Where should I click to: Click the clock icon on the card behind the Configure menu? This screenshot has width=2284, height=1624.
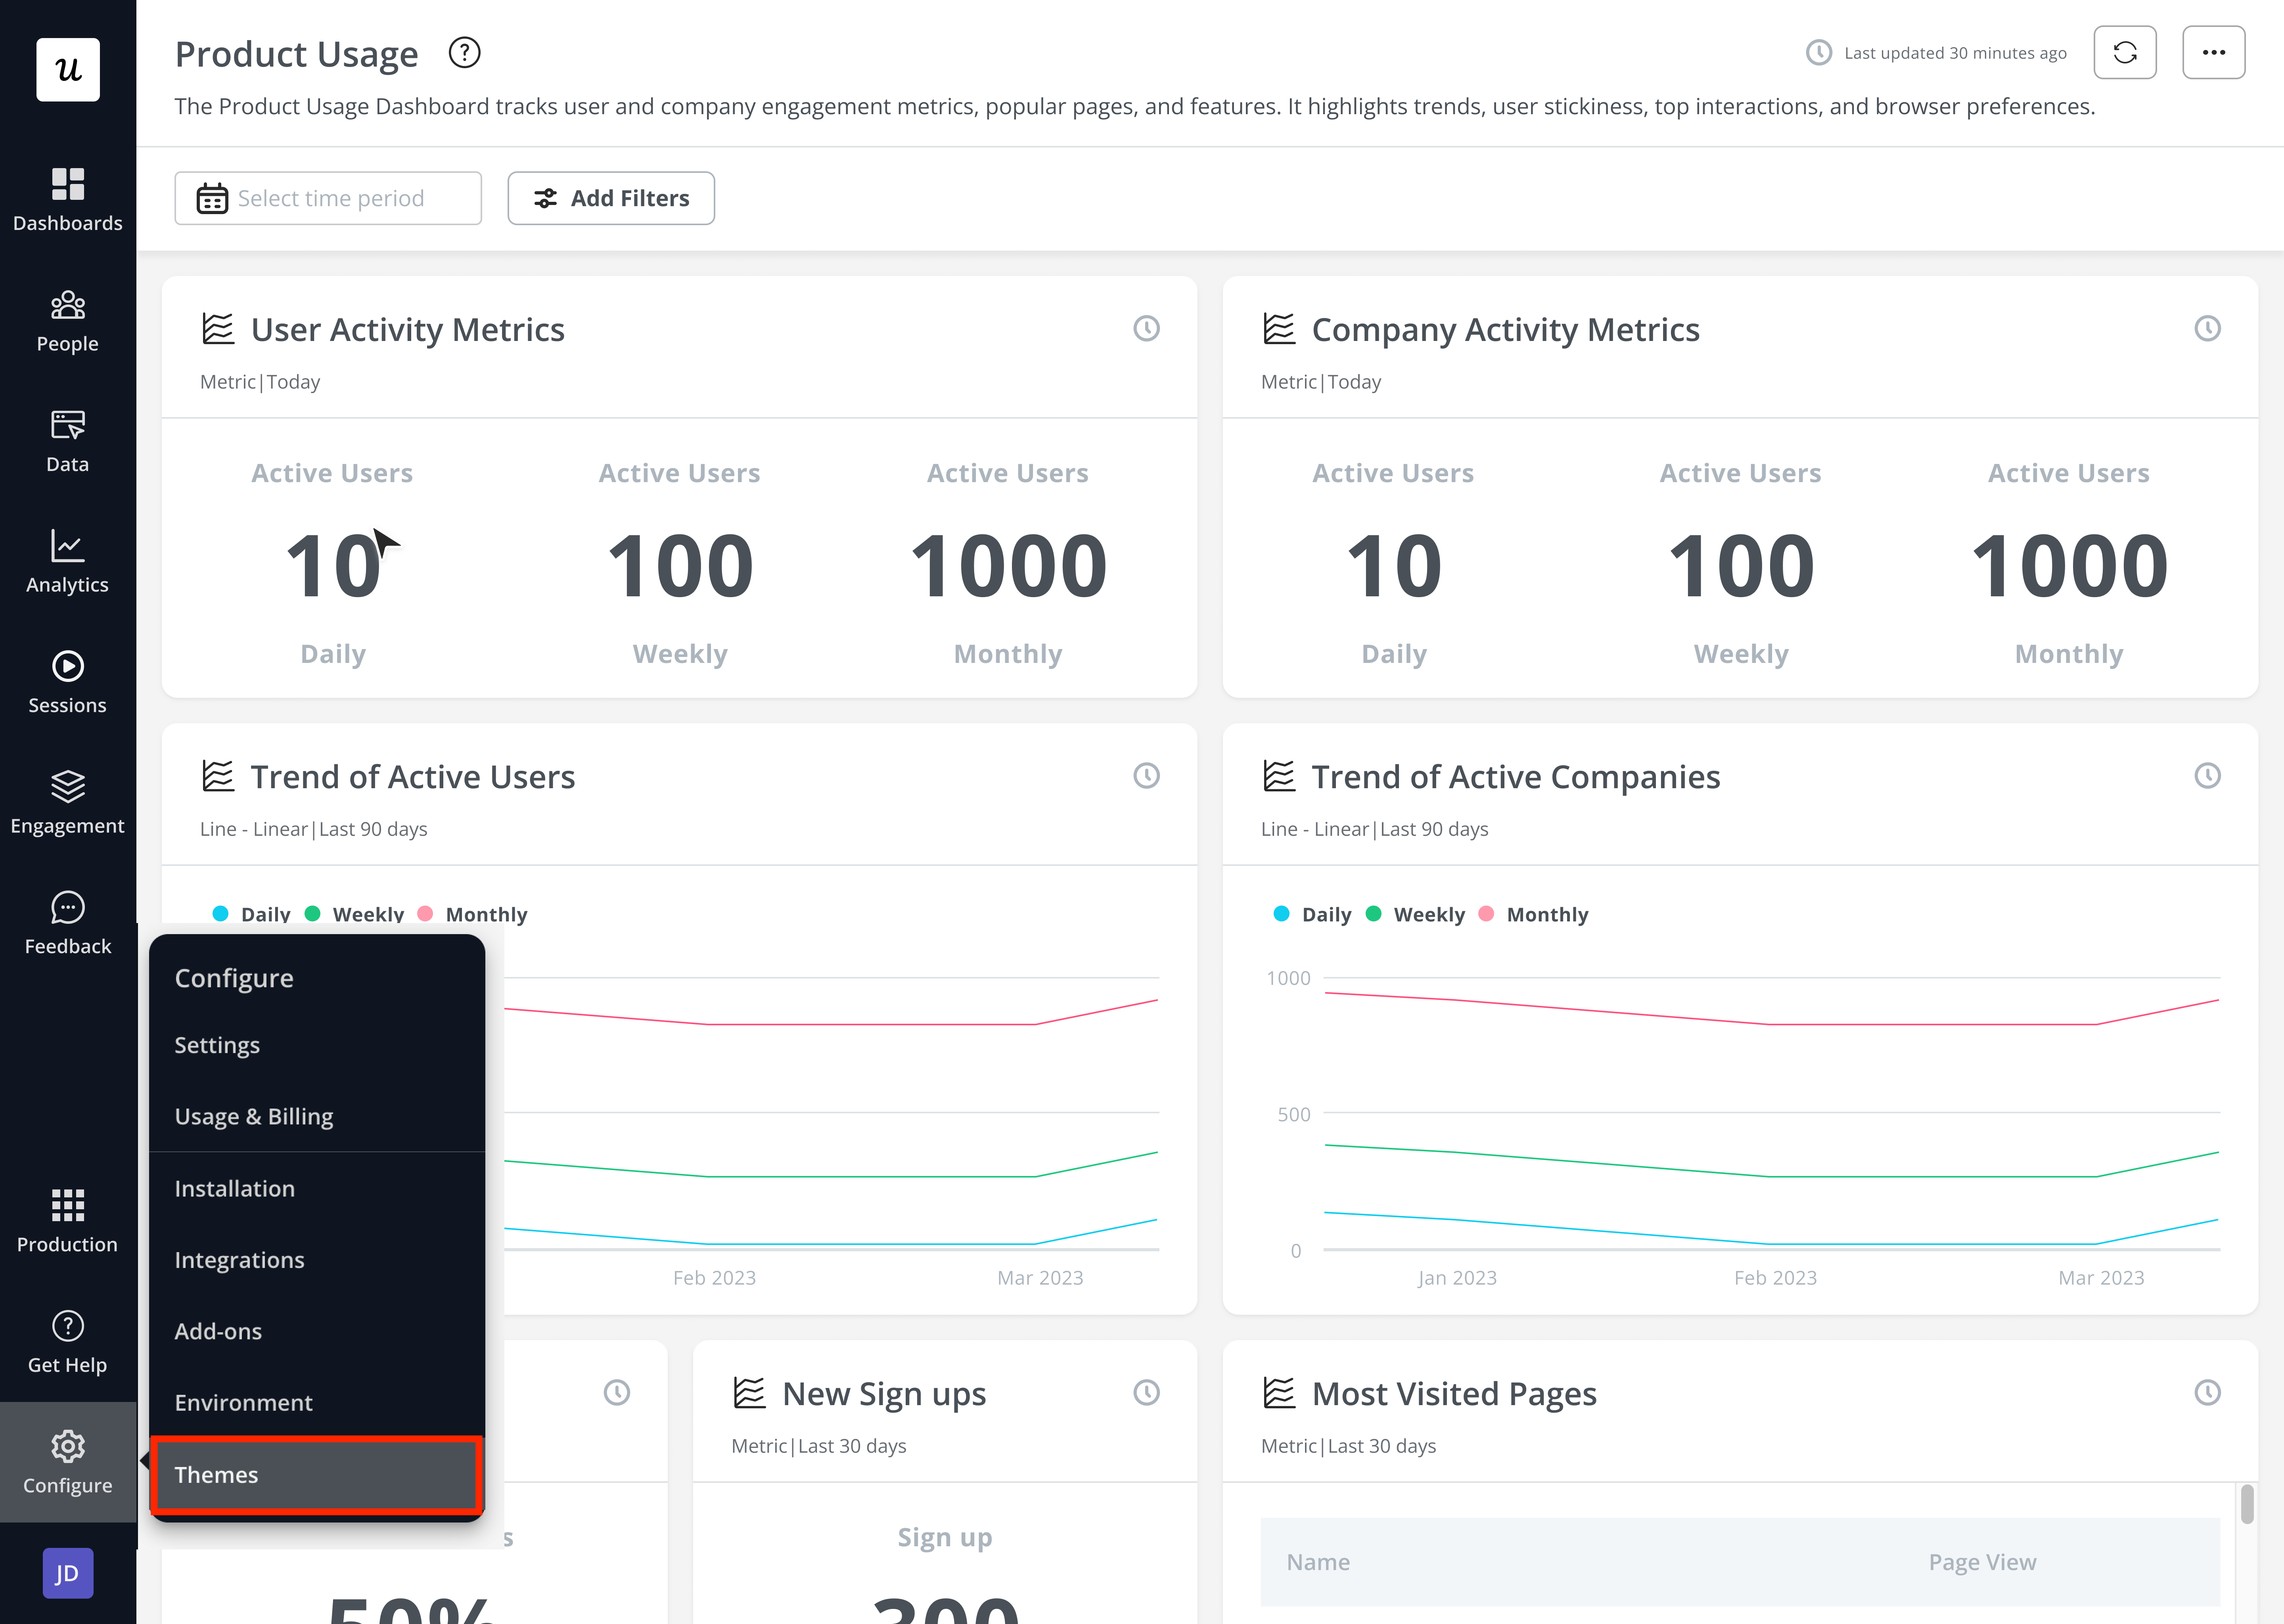(x=617, y=1393)
